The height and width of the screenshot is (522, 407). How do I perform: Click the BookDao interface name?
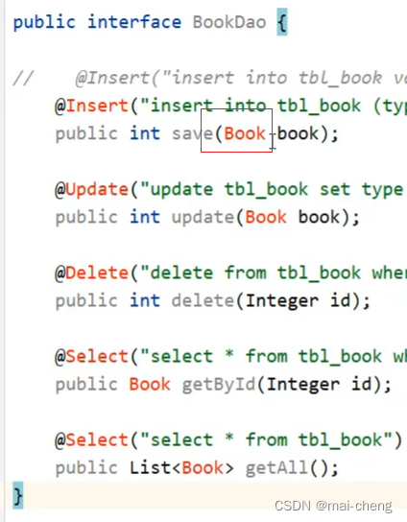point(229,22)
